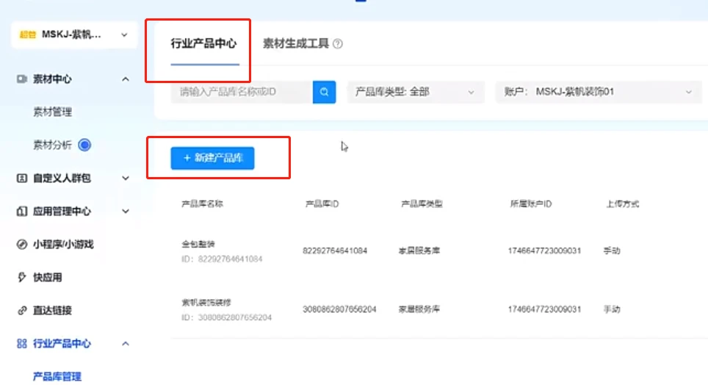Click the 自定义人群包 sidebar icon
The height and width of the screenshot is (385, 708).
tap(22, 179)
